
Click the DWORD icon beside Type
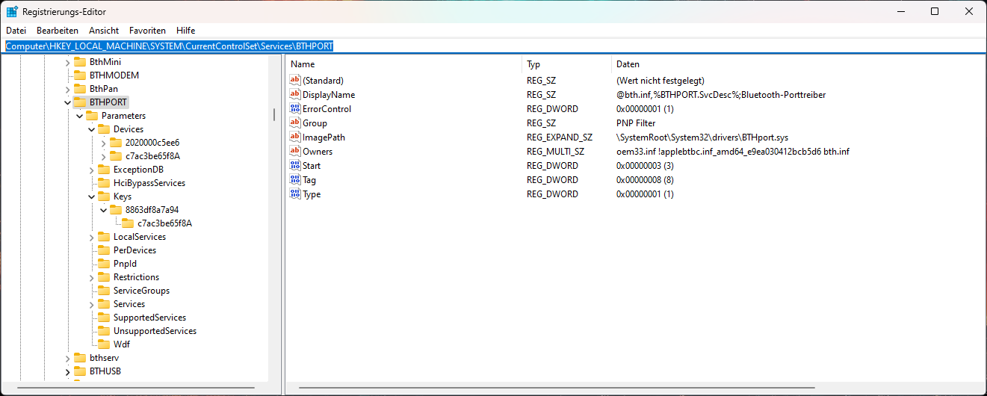(x=294, y=194)
